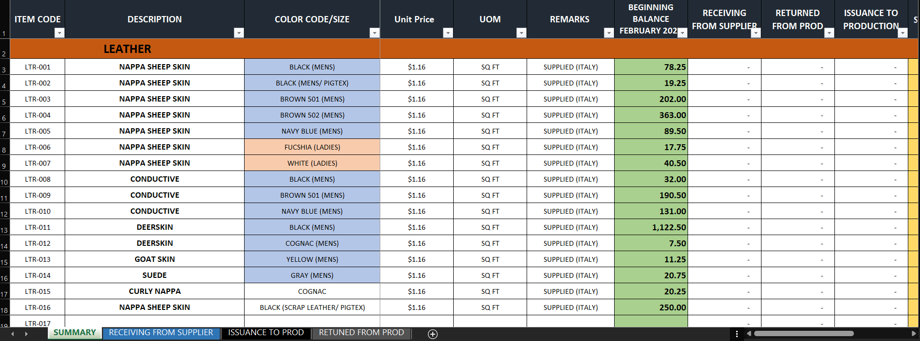Open ITEM CODE filter dropdown
The width and height of the screenshot is (920, 341).
[59, 33]
